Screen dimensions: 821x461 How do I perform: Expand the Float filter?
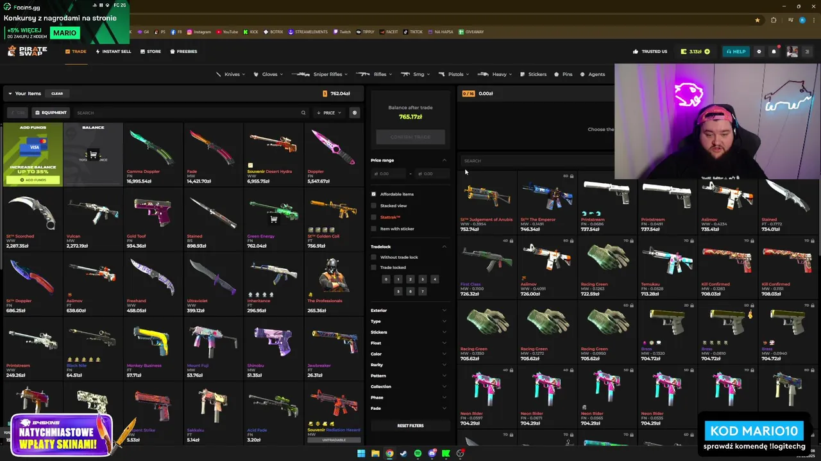tap(409, 343)
